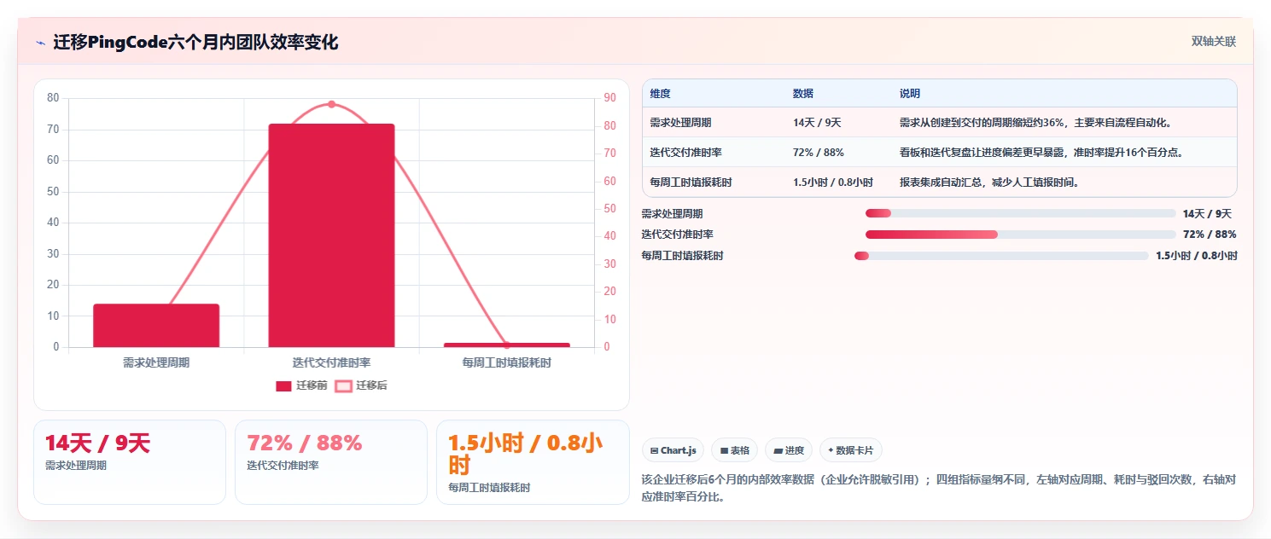
Task: Click the description about 准时率提升16个百分点
Action: pos(1043,153)
